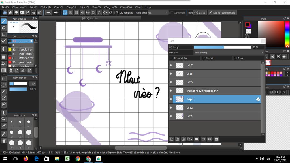Open File Explorer from taskbar
Image resolution: width=290 pixels, height=163 pixels.
point(57,159)
